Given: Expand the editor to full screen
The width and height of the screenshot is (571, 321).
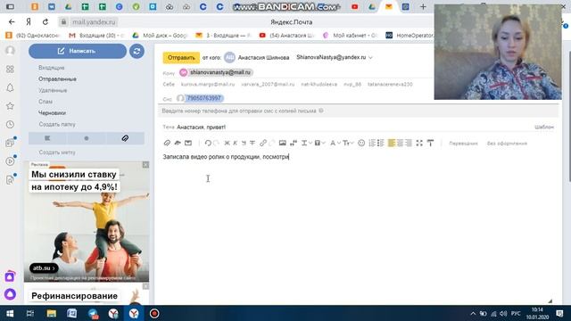Looking at the screenshot, I should click(x=419, y=143).
